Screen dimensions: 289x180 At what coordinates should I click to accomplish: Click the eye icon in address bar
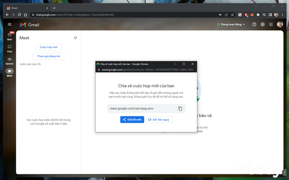point(220,15)
